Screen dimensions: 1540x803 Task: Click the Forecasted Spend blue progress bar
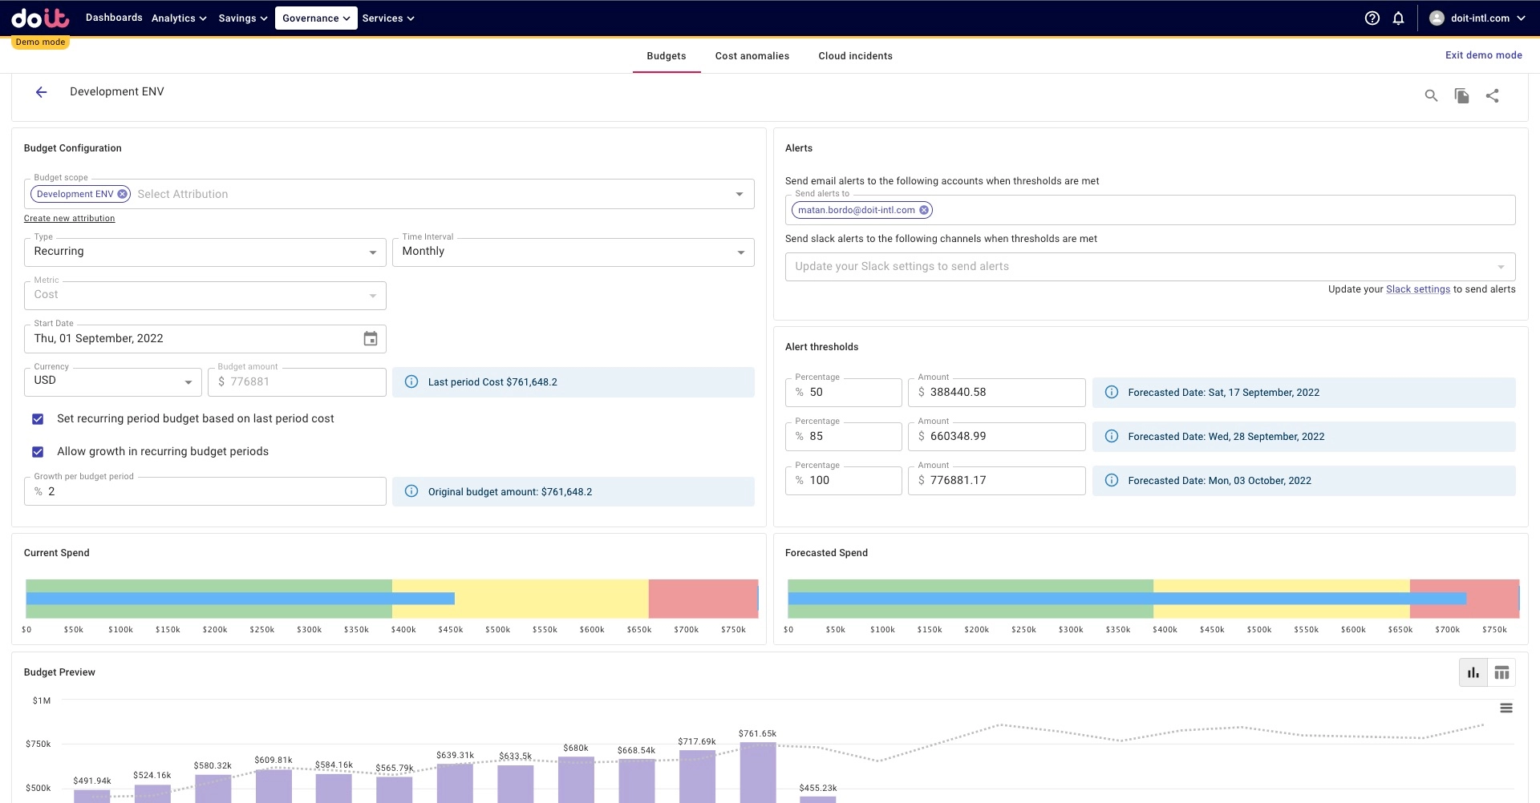1127,599
